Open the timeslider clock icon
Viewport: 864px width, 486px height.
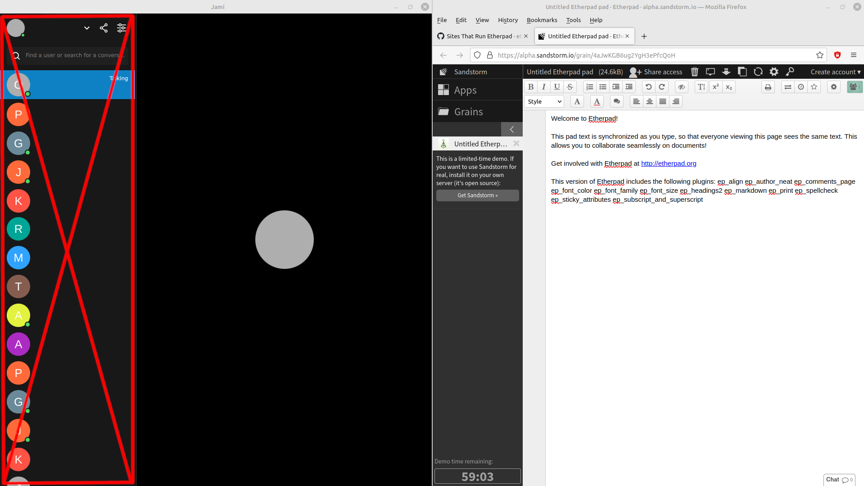[x=801, y=87]
